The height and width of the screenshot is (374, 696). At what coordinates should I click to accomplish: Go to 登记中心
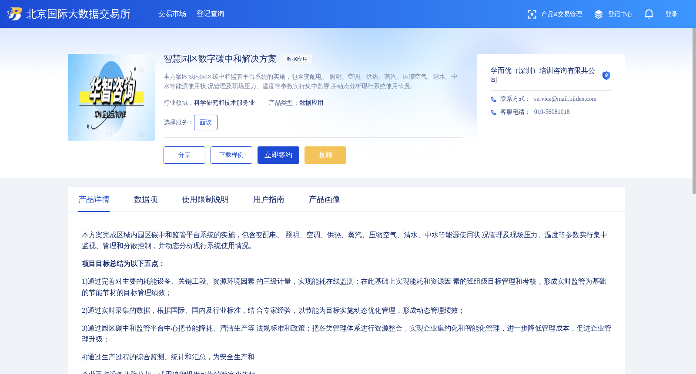click(x=620, y=14)
